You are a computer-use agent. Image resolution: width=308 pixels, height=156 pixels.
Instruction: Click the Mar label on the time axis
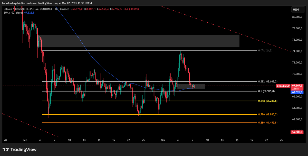coord(163,140)
